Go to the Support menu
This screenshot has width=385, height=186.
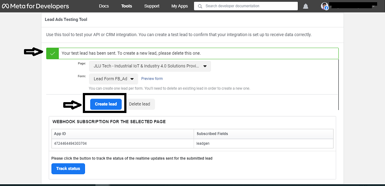pos(152,6)
